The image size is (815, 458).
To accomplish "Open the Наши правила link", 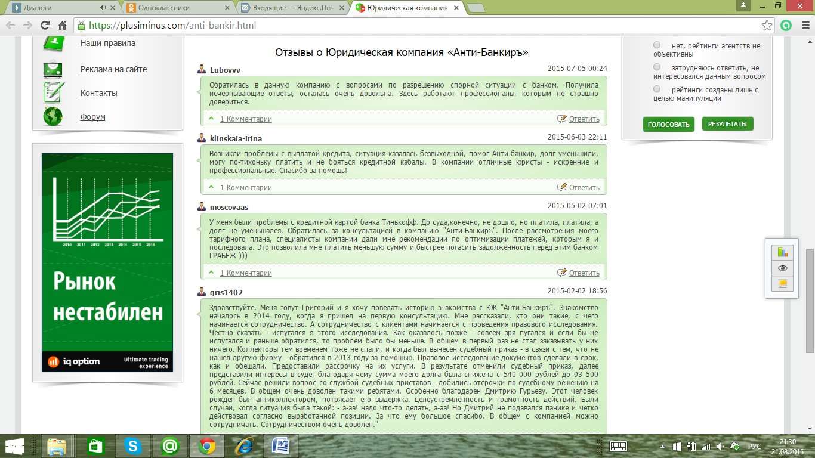I will (108, 43).
